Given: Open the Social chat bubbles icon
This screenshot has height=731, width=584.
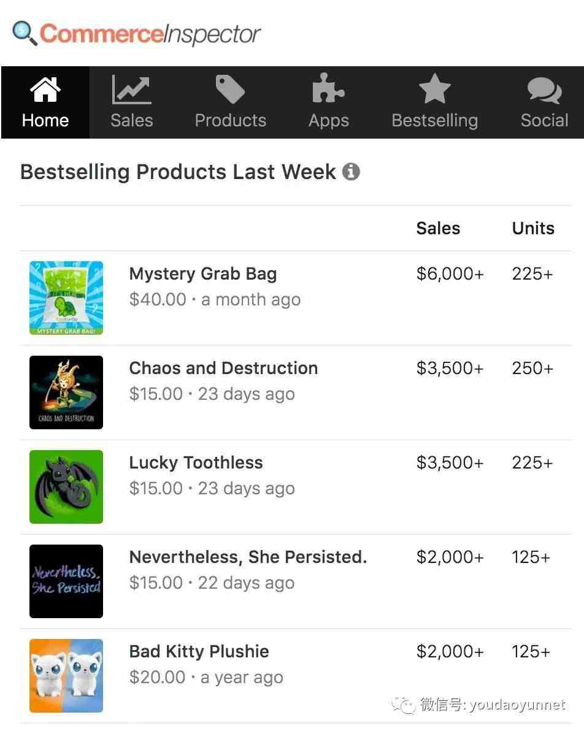Looking at the screenshot, I should coord(544,91).
